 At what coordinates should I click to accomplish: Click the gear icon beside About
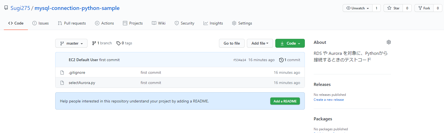pyautogui.click(x=389, y=42)
